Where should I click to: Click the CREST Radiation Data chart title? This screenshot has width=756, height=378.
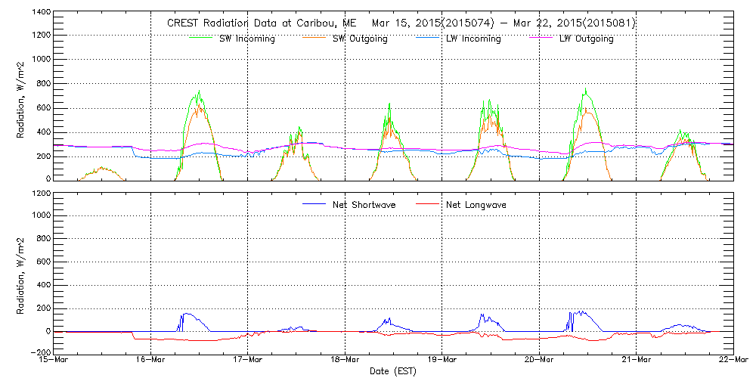point(401,23)
